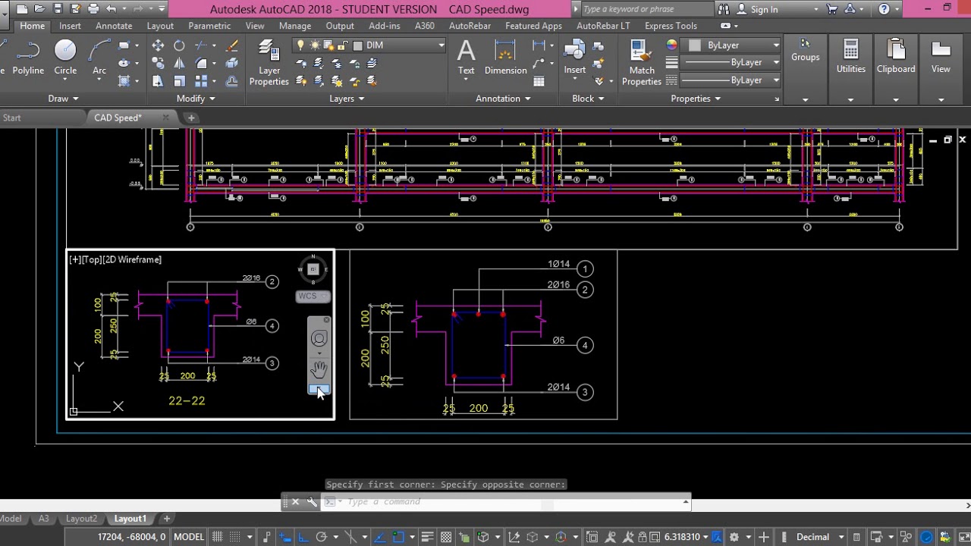The height and width of the screenshot is (546, 971).
Task: Select the Arc draw tool
Action: (x=99, y=57)
